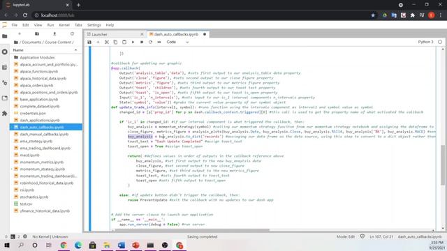Open the Tabs menu

(x=78, y=25)
